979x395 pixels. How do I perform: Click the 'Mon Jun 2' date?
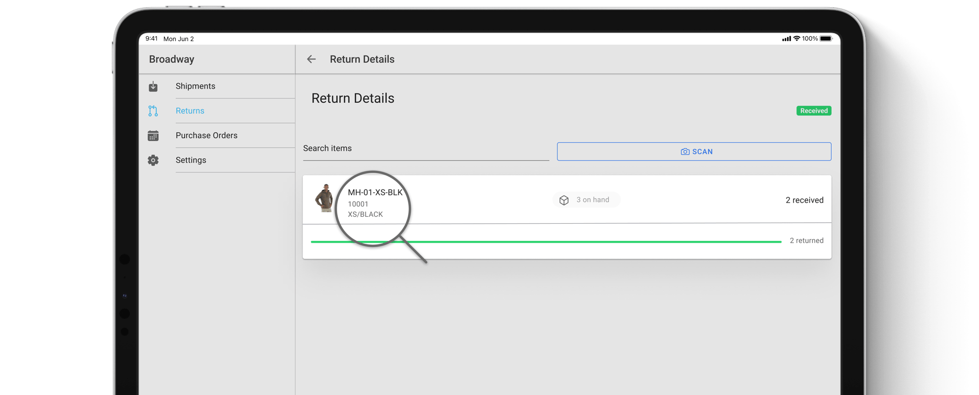179,39
